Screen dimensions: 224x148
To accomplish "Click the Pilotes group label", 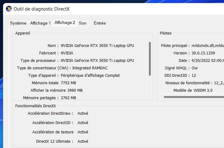I will pyautogui.click(x=165, y=33).
